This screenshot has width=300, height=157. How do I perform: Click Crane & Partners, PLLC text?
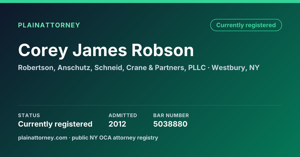[166, 68]
